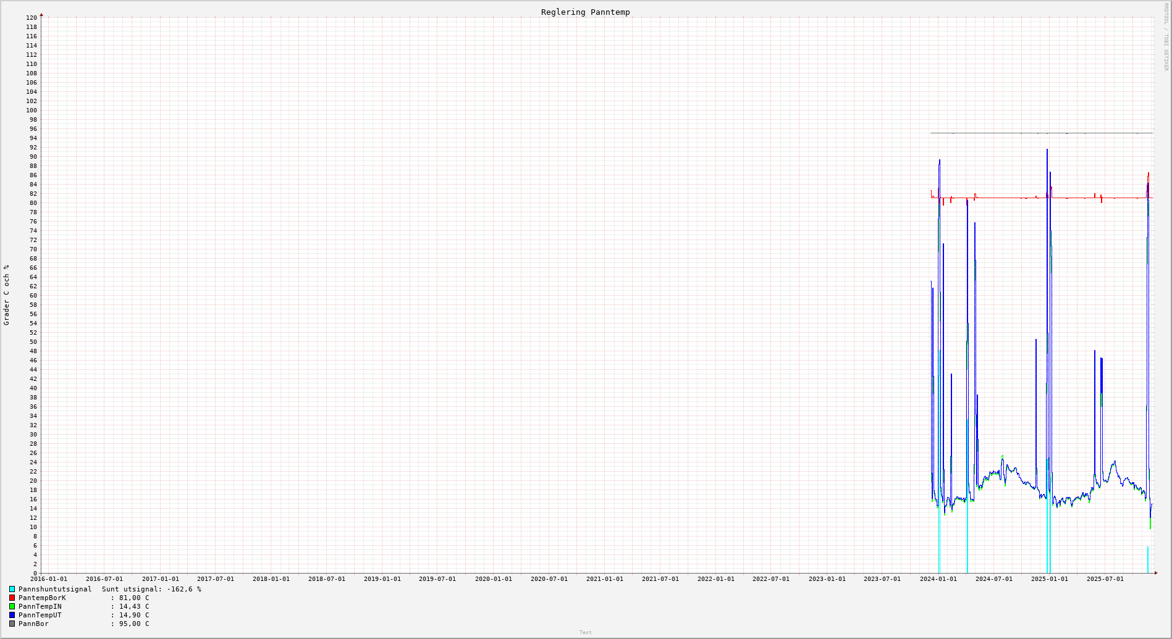This screenshot has width=1172, height=639.
Task: Select the 2025-07-01 date label on x-axis
Action: click(1105, 579)
